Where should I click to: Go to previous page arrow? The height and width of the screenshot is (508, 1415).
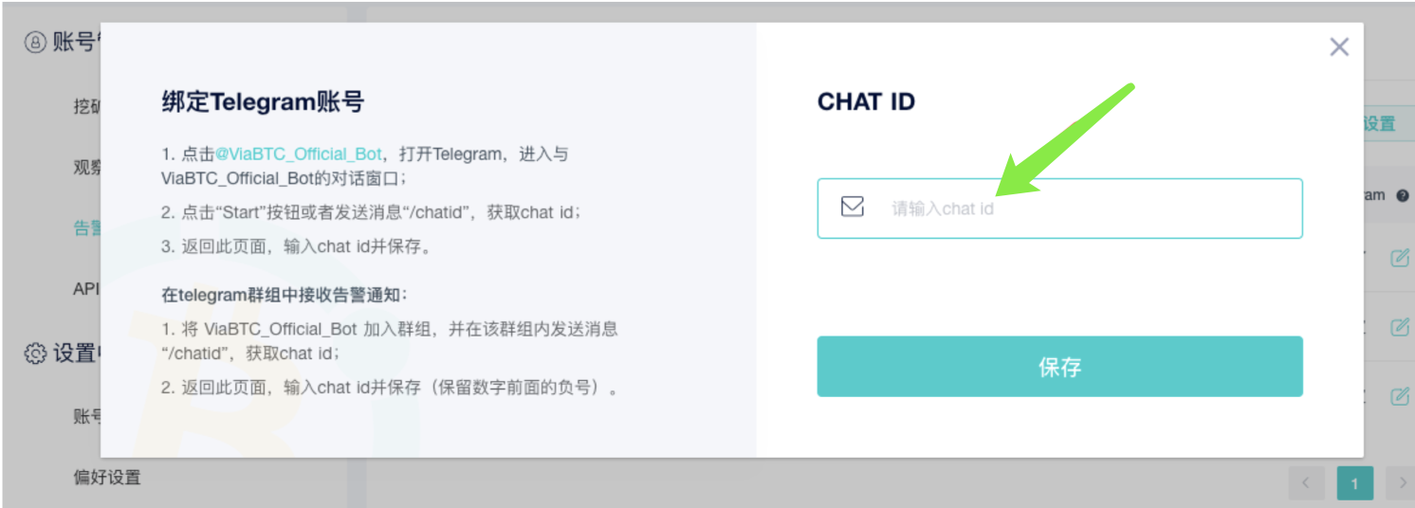[x=1306, y=483]
